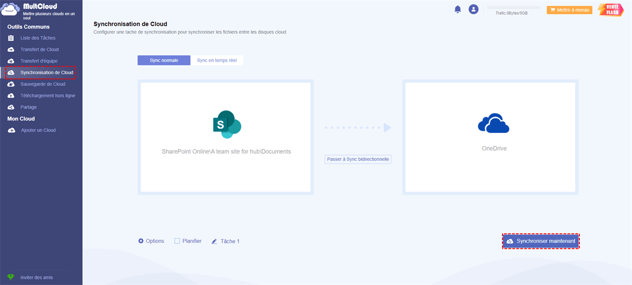632x285 pixels.
Task: Open the user account avatar
Action: pyautogui.click(x=473, y=9)
